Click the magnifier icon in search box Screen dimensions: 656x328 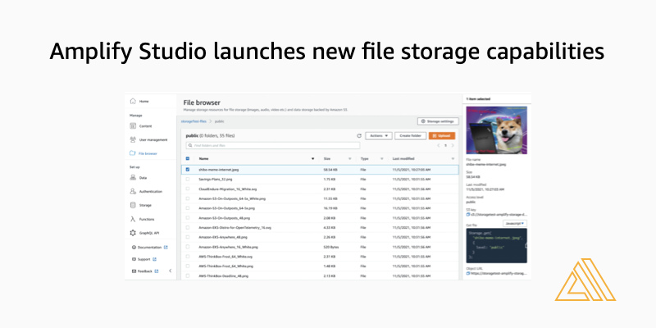tap(190, 146)
